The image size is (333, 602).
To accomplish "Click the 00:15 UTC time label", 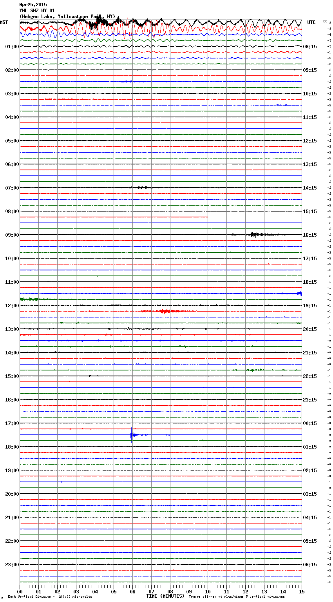I will coord(310,423).
